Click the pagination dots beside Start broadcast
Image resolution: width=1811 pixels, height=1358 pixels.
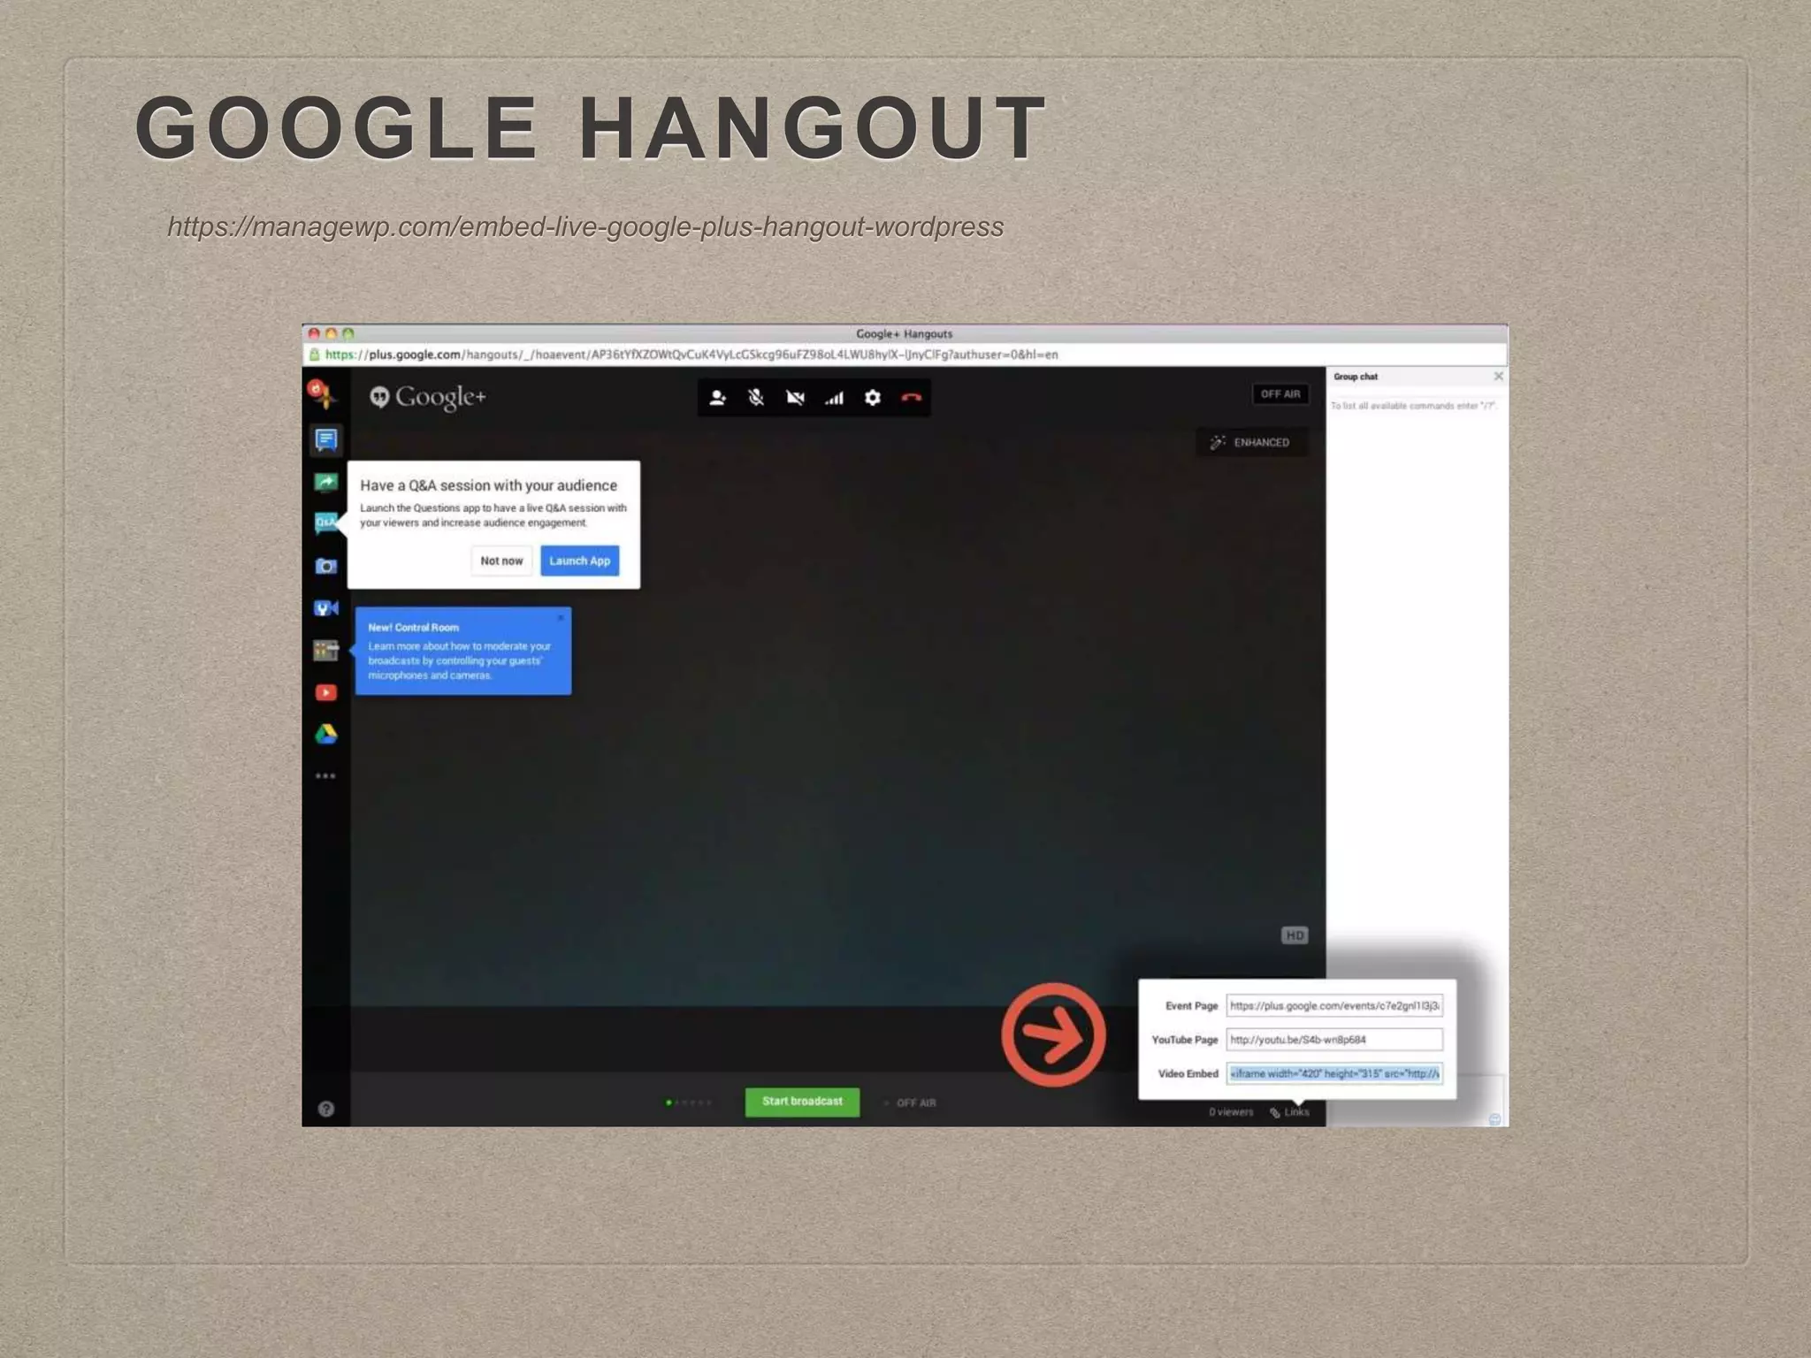click(688, 1102)
